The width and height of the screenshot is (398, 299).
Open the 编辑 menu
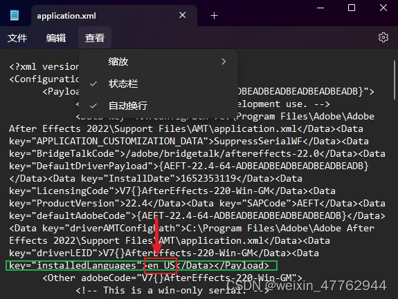coord(56,38)
